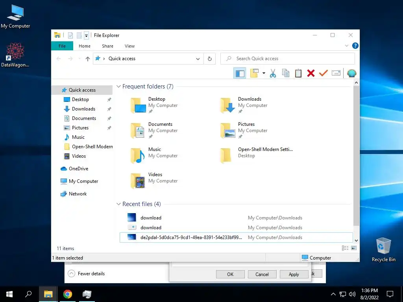
Task: Select Network in the navigation pane
Action: click(78, 194)
